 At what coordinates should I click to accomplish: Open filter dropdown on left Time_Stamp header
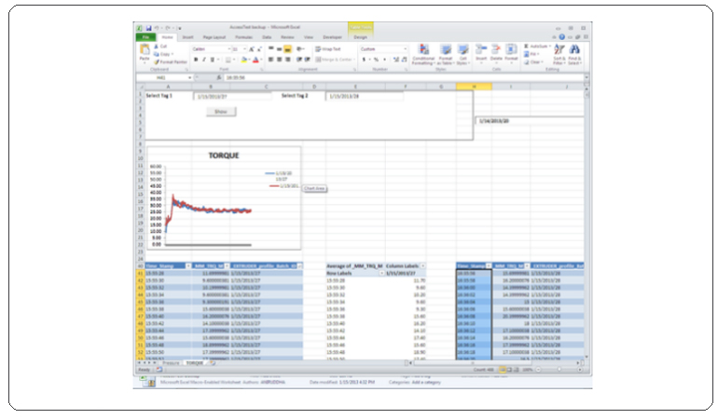point(187,265)
